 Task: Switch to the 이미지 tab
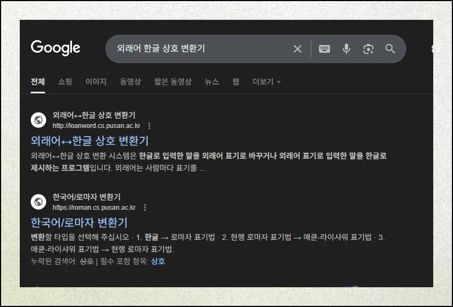(x=96, y=82)
